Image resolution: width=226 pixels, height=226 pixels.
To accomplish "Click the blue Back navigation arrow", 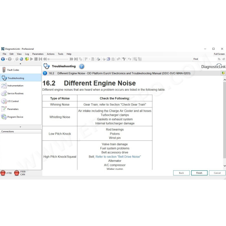I will pyautogui.click(x=3, y=59).
